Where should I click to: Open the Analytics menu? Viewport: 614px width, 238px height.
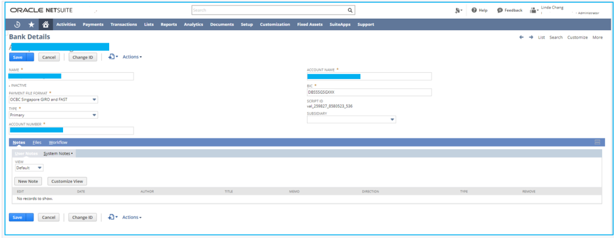[x=193, y=24]
